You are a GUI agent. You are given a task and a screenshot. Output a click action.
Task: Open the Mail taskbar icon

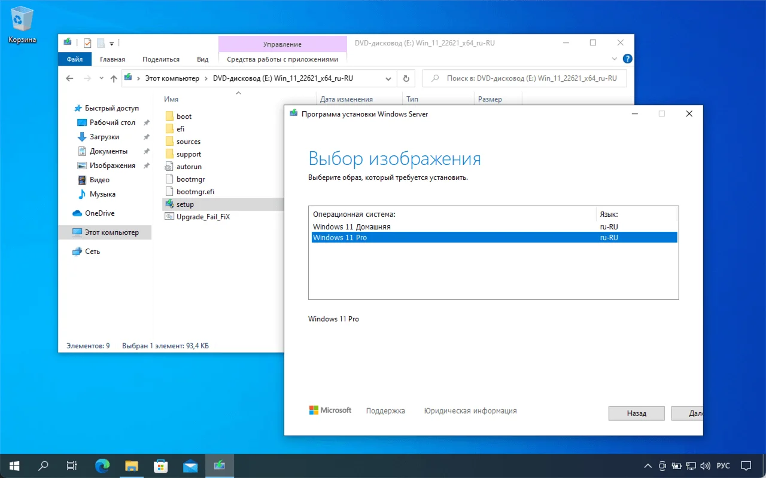pos(190,465)
